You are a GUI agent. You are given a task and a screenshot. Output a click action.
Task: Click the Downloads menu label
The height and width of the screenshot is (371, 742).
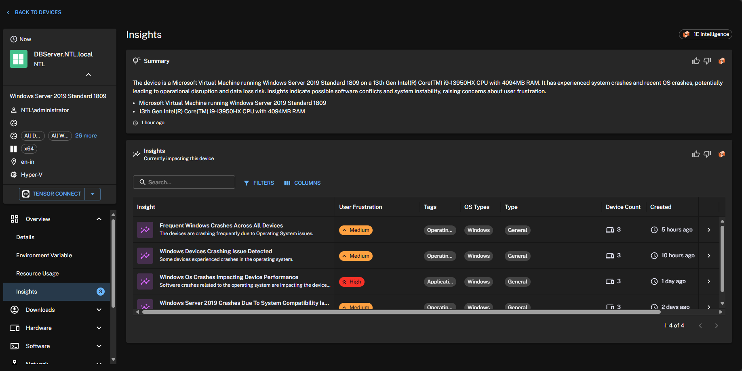coord(40,310)
